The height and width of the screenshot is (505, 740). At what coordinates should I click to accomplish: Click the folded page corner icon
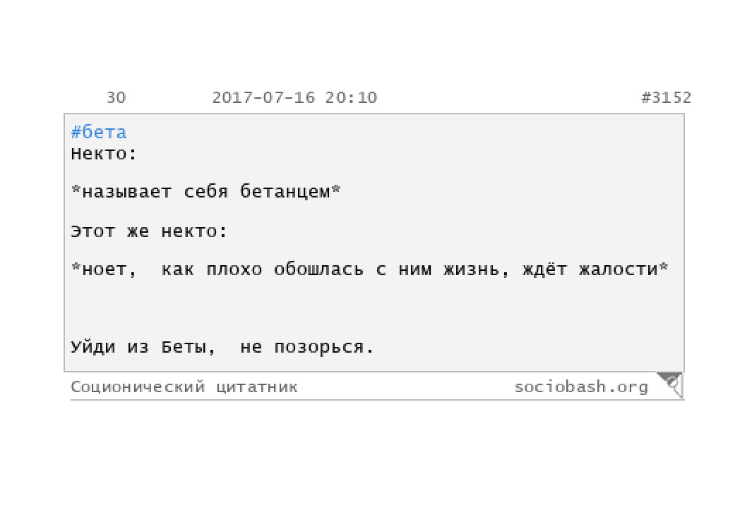(x=670, y=385)
